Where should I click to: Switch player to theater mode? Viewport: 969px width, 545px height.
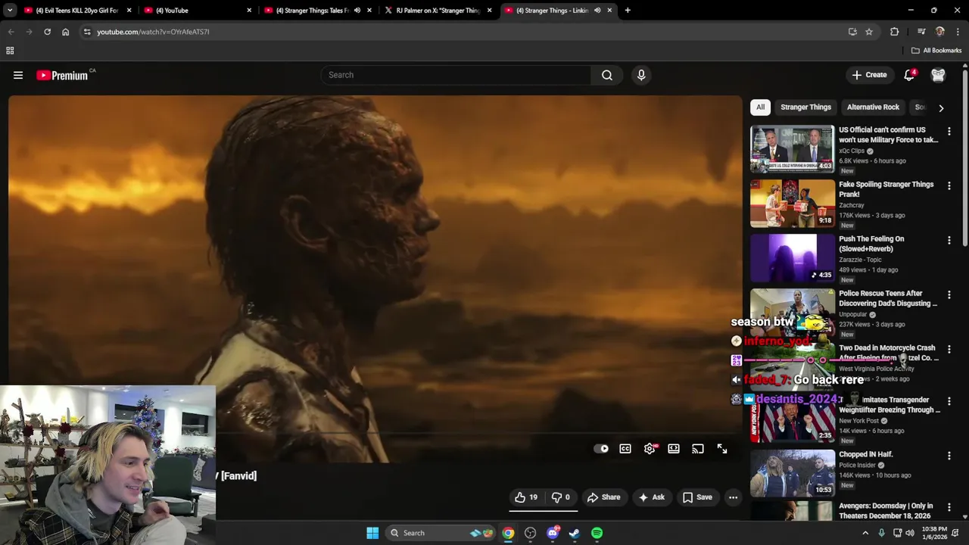pyautogui.click(x=674, y=449)
